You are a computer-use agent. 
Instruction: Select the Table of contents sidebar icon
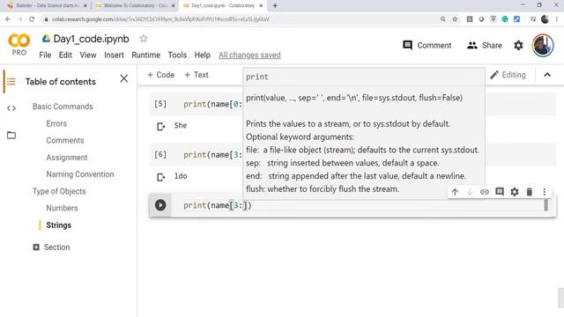[x=11, y=82]
